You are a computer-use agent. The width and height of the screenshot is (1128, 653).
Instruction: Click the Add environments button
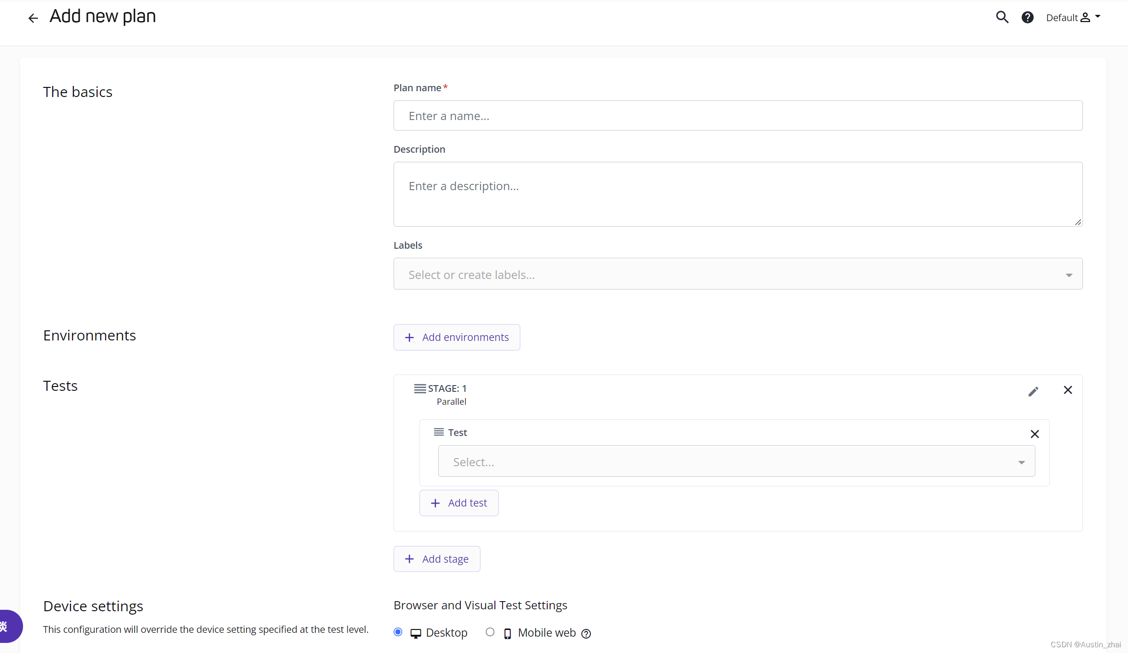456,337
